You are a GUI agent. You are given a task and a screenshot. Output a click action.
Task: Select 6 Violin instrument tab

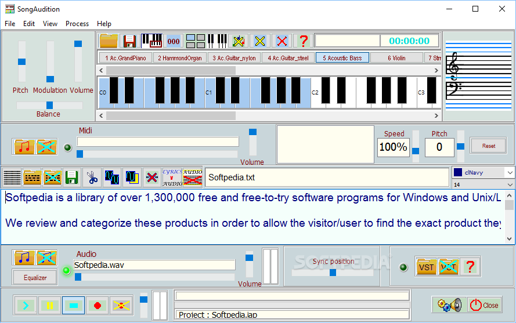(396, 58)
